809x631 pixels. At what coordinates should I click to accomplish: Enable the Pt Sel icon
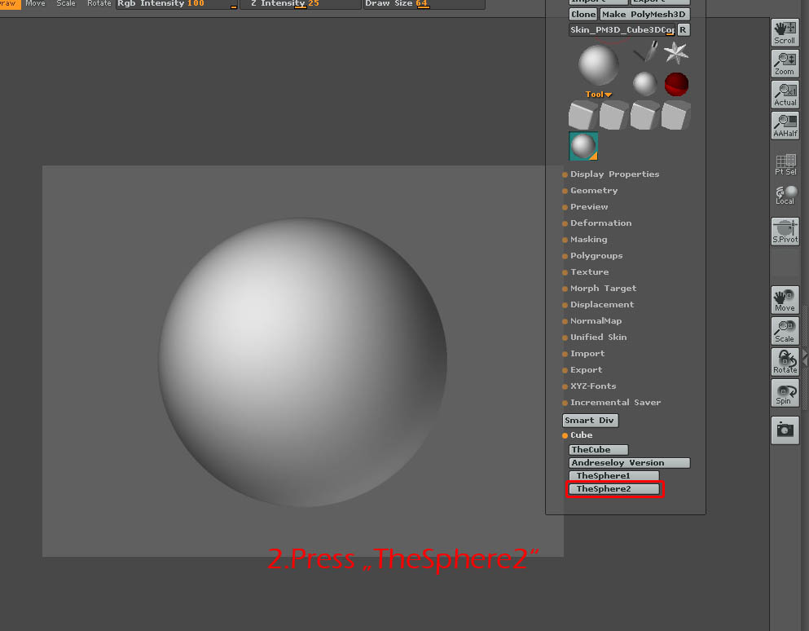(784, 162)
